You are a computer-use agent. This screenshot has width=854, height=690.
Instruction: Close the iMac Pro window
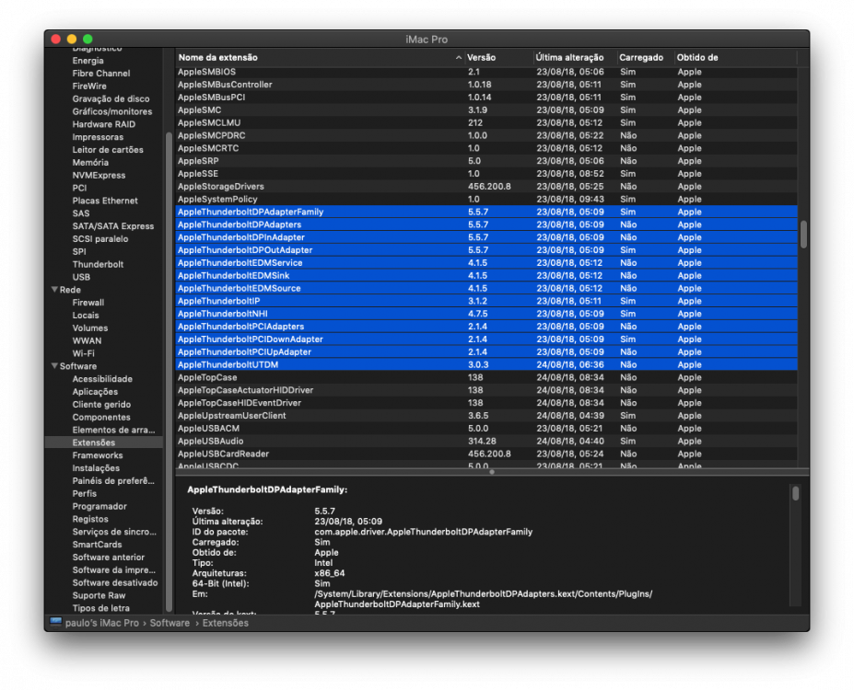tap(55, 40)
